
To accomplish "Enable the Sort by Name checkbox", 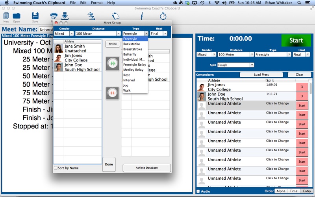I will tap(56, 168).
